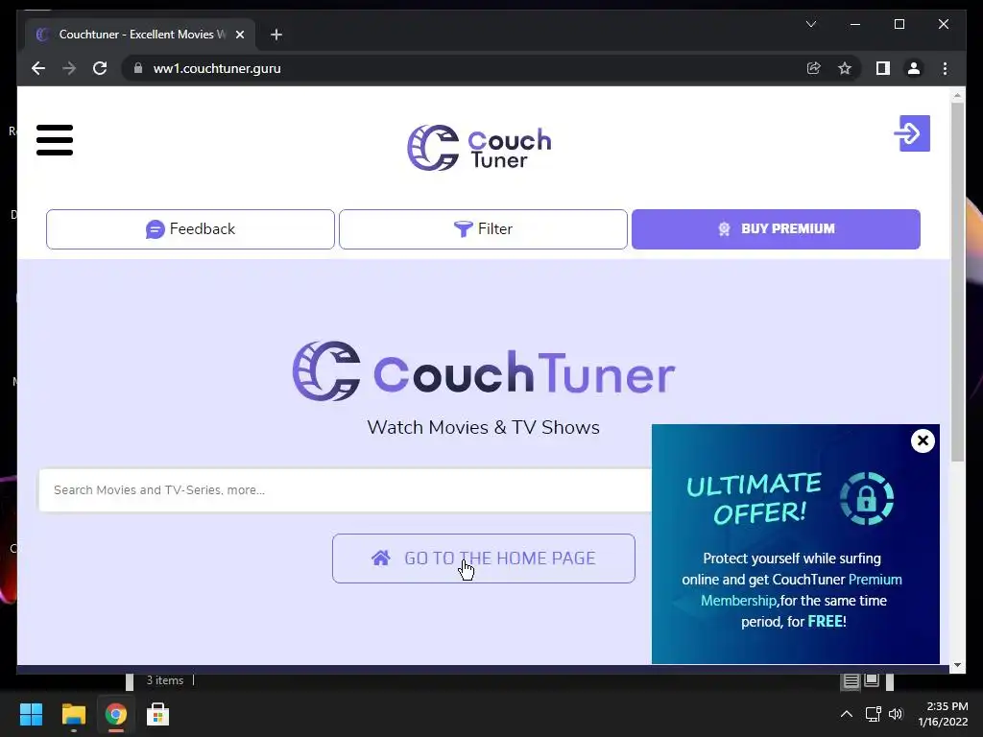Click the premium badge icon
983x737 pixels.
(x=724, y=229)
